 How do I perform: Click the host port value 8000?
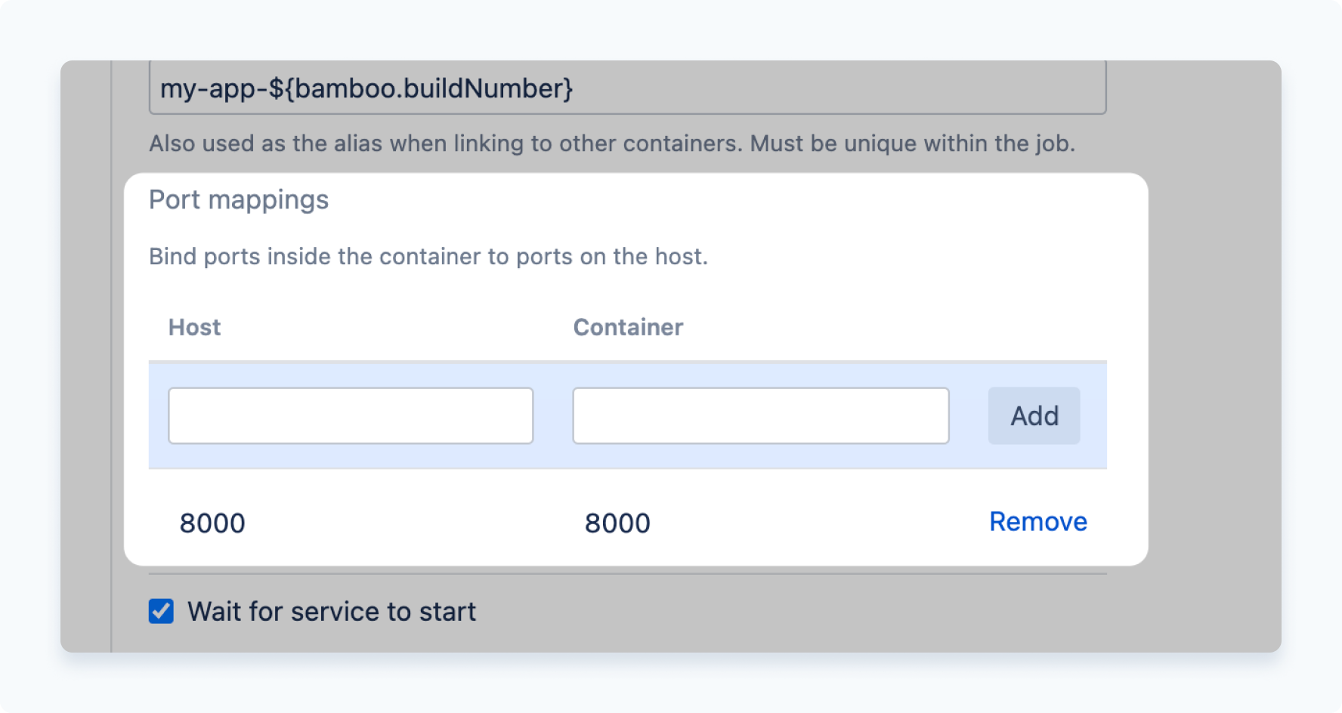(214, 522)
